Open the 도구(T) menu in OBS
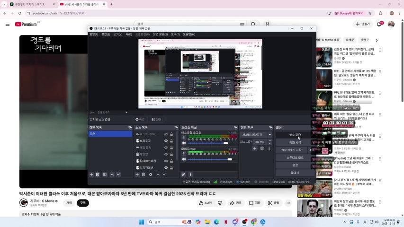 click(175, 35)
